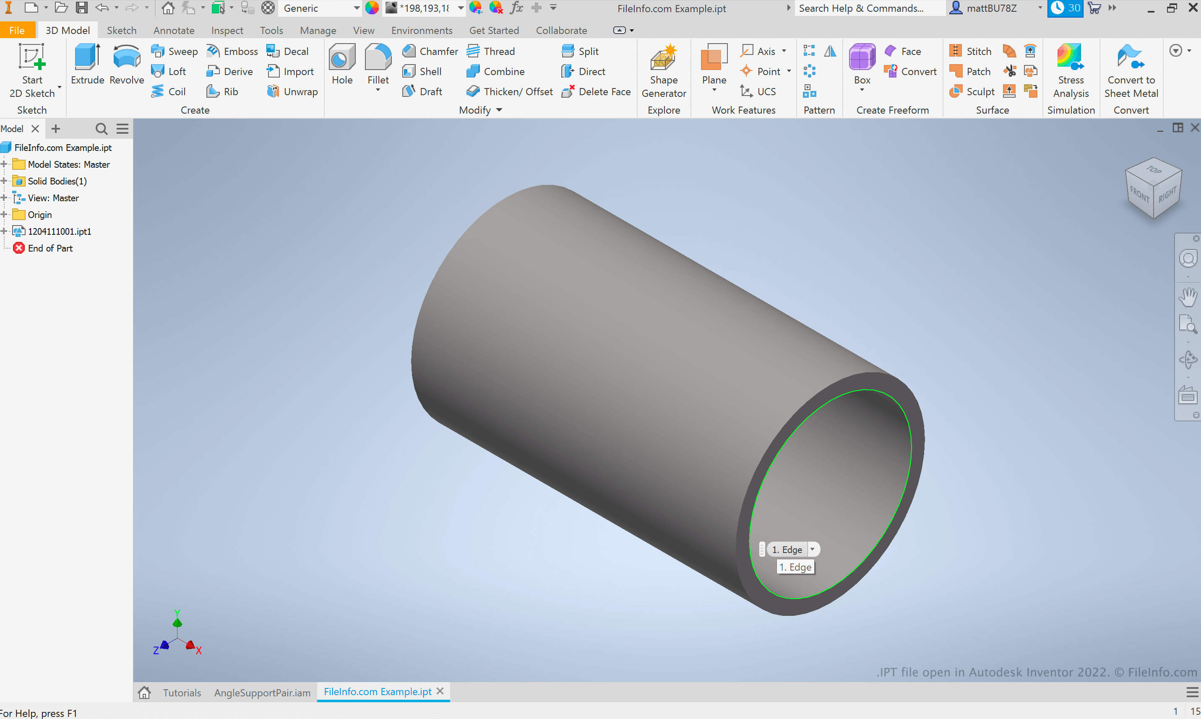Open the Generic material dropdown
The image size is (1201, 719).
pos(356,8)
